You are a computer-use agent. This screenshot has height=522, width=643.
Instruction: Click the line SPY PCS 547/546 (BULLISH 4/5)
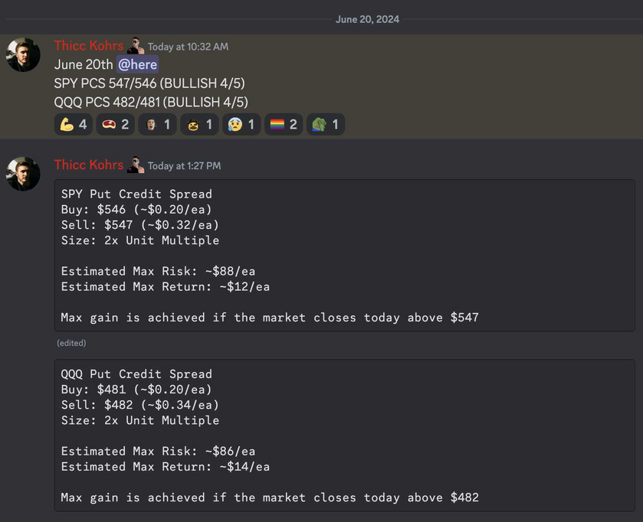point(149,83)
